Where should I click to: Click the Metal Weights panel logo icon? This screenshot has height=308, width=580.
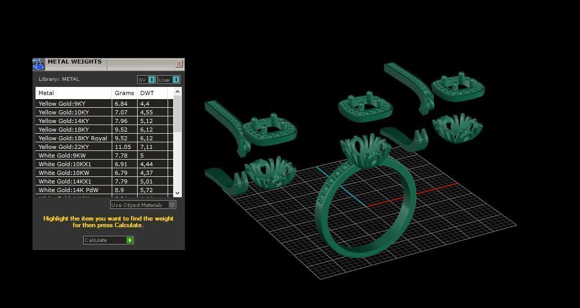[39, 64]
